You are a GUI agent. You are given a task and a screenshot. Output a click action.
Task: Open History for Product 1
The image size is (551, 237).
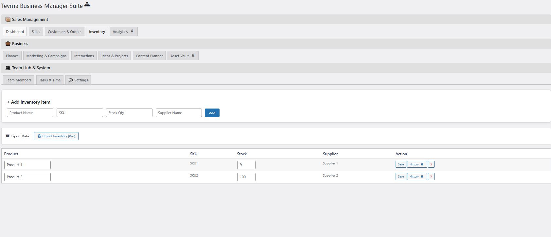417,164
